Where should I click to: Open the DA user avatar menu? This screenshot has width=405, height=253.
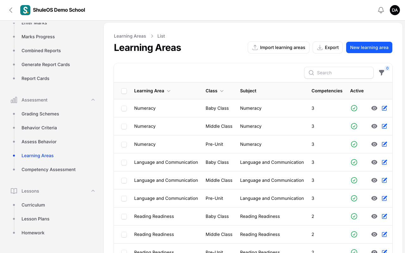click(x=395, y=10)
